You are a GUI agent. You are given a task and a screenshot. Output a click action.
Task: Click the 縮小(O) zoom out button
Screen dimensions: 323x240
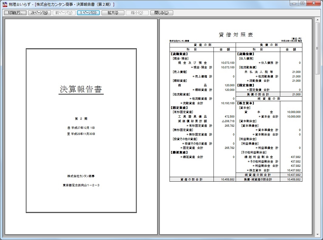pyautogui.click(x=136, y=13)
